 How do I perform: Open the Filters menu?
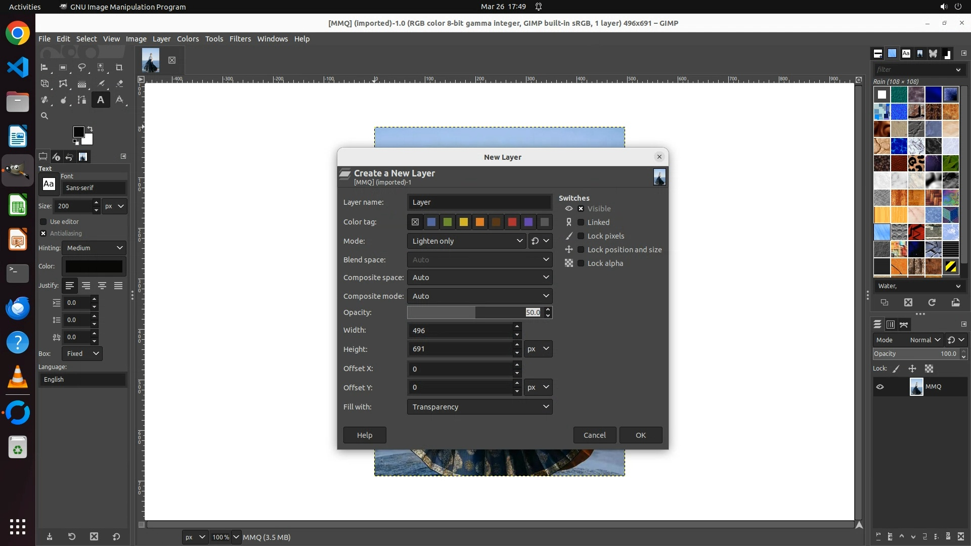240,39
